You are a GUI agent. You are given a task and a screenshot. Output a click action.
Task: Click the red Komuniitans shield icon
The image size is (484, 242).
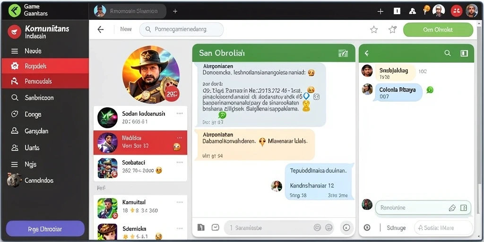(x=14, y=32)
